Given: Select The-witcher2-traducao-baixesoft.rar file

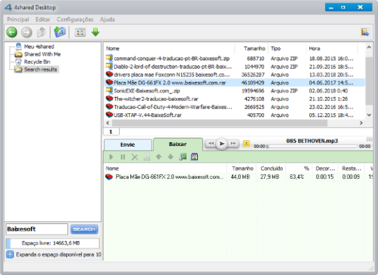Looking at the screenshot, I should (x=235, y=99).
